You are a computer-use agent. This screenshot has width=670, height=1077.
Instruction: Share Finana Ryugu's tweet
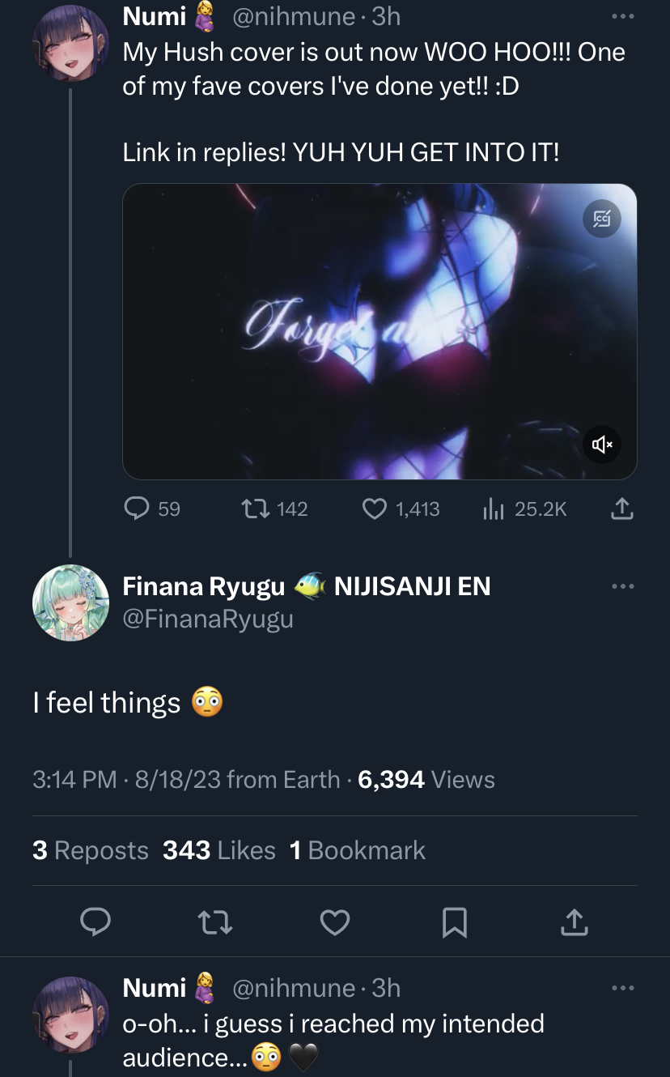(574, 922)
